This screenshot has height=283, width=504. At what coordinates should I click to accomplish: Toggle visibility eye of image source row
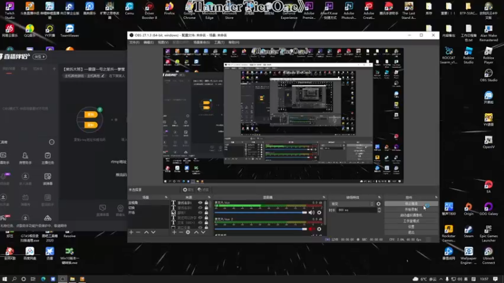coord(200,213)
